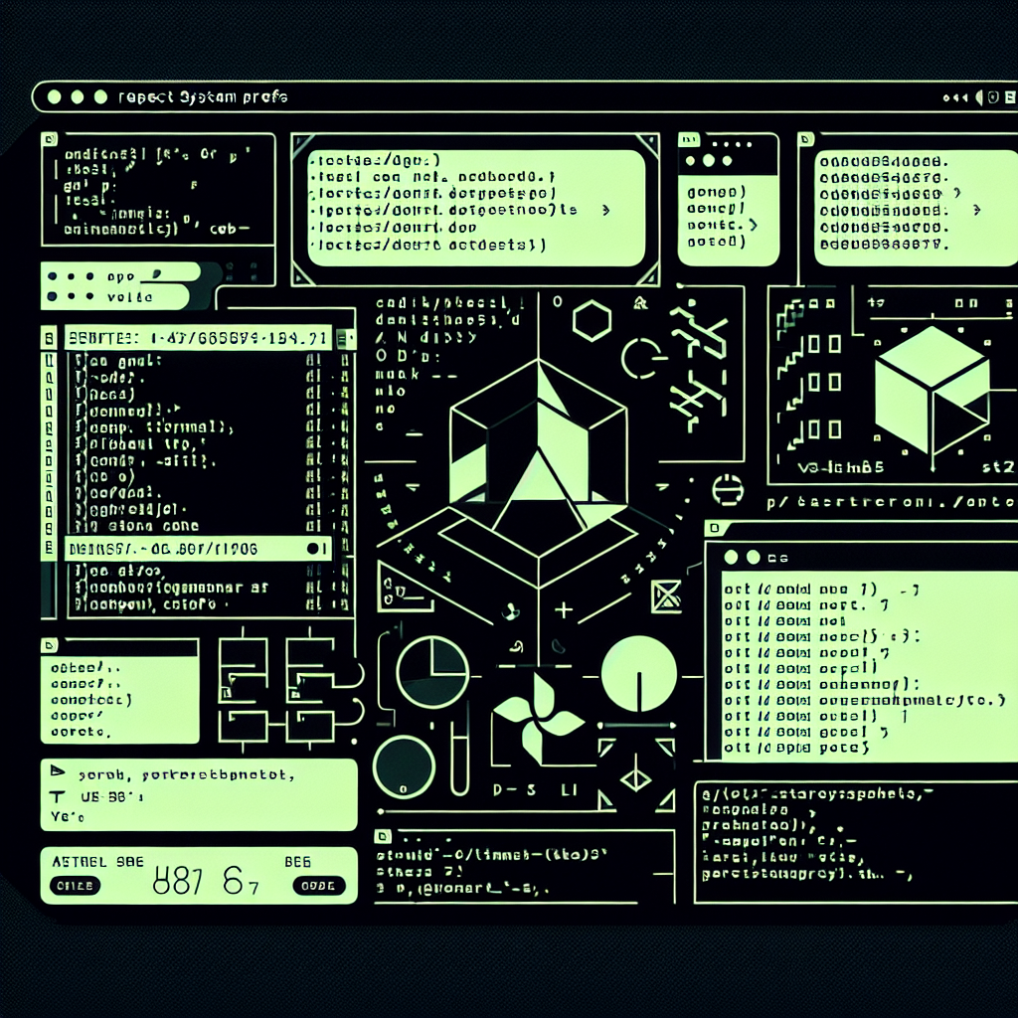
Task: Click the broken-circle icon below the hexagon
Action: tap(642, 358)
